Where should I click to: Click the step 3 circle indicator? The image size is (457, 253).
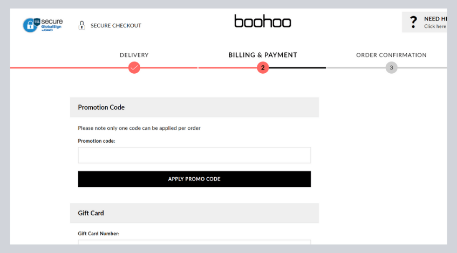coord(391,68)
